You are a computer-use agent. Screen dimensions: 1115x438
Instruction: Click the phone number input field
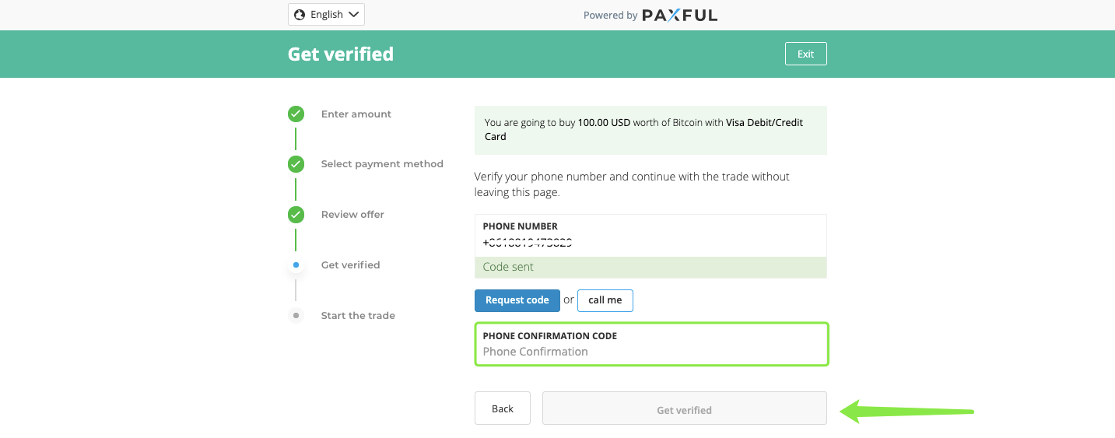pos(650,243)
